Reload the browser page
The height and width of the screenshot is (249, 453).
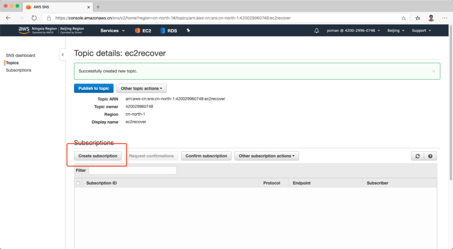34,18
